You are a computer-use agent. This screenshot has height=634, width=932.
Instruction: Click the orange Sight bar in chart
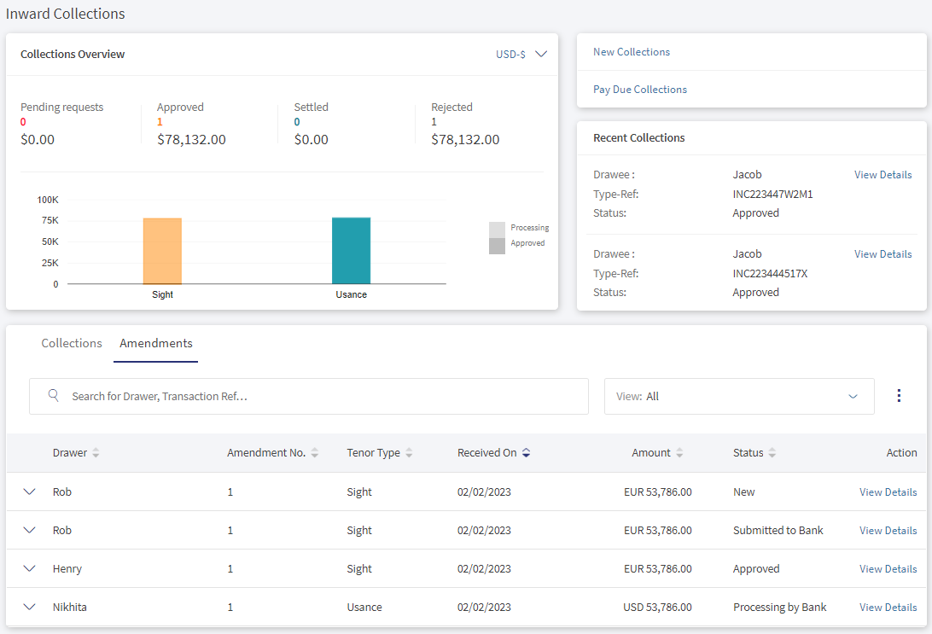[x=162, y=251]
